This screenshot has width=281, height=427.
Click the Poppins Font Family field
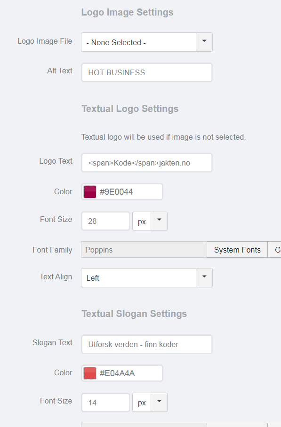[144, 249]
